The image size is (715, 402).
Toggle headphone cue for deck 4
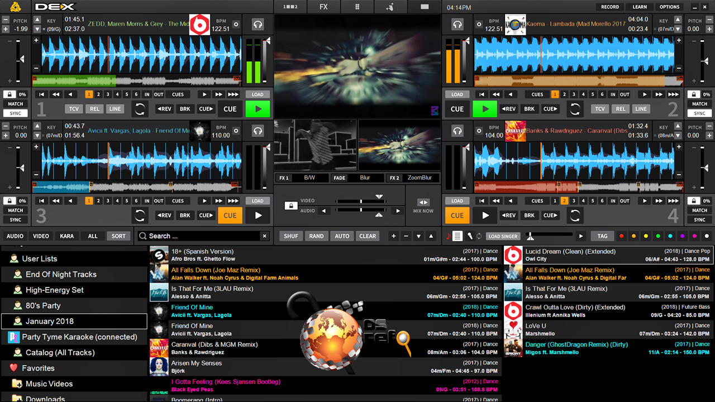tap(457, 131)
